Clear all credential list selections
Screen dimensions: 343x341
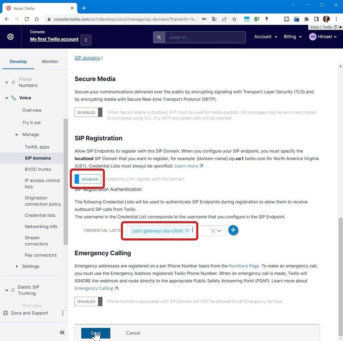tap(213, 231)
